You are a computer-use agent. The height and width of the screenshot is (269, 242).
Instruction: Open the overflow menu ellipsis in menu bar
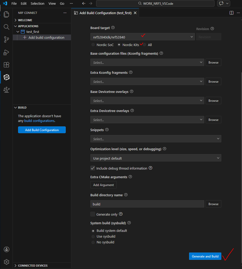[71, 3]
